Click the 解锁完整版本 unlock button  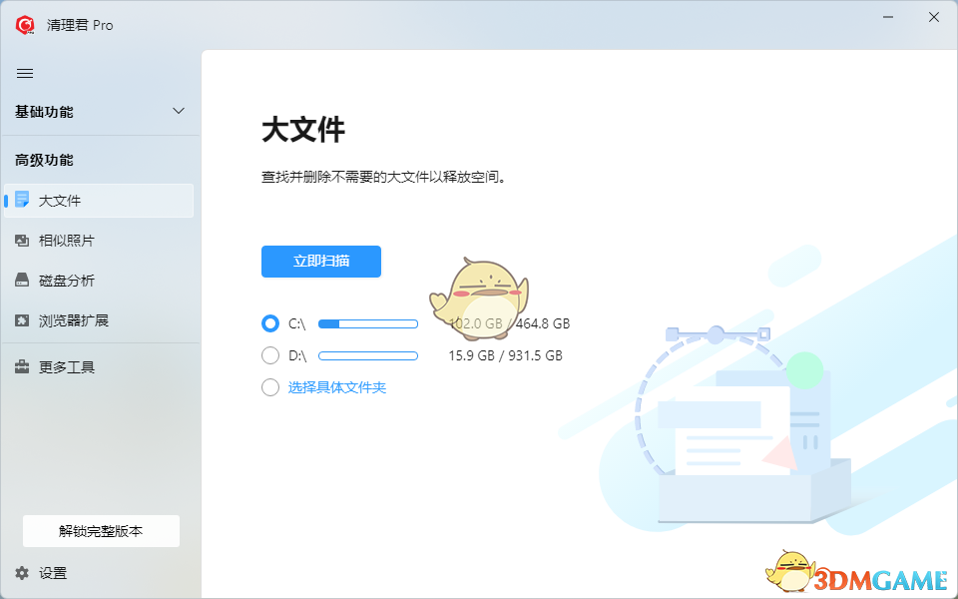pyautogui.click(x=100, y=531)
